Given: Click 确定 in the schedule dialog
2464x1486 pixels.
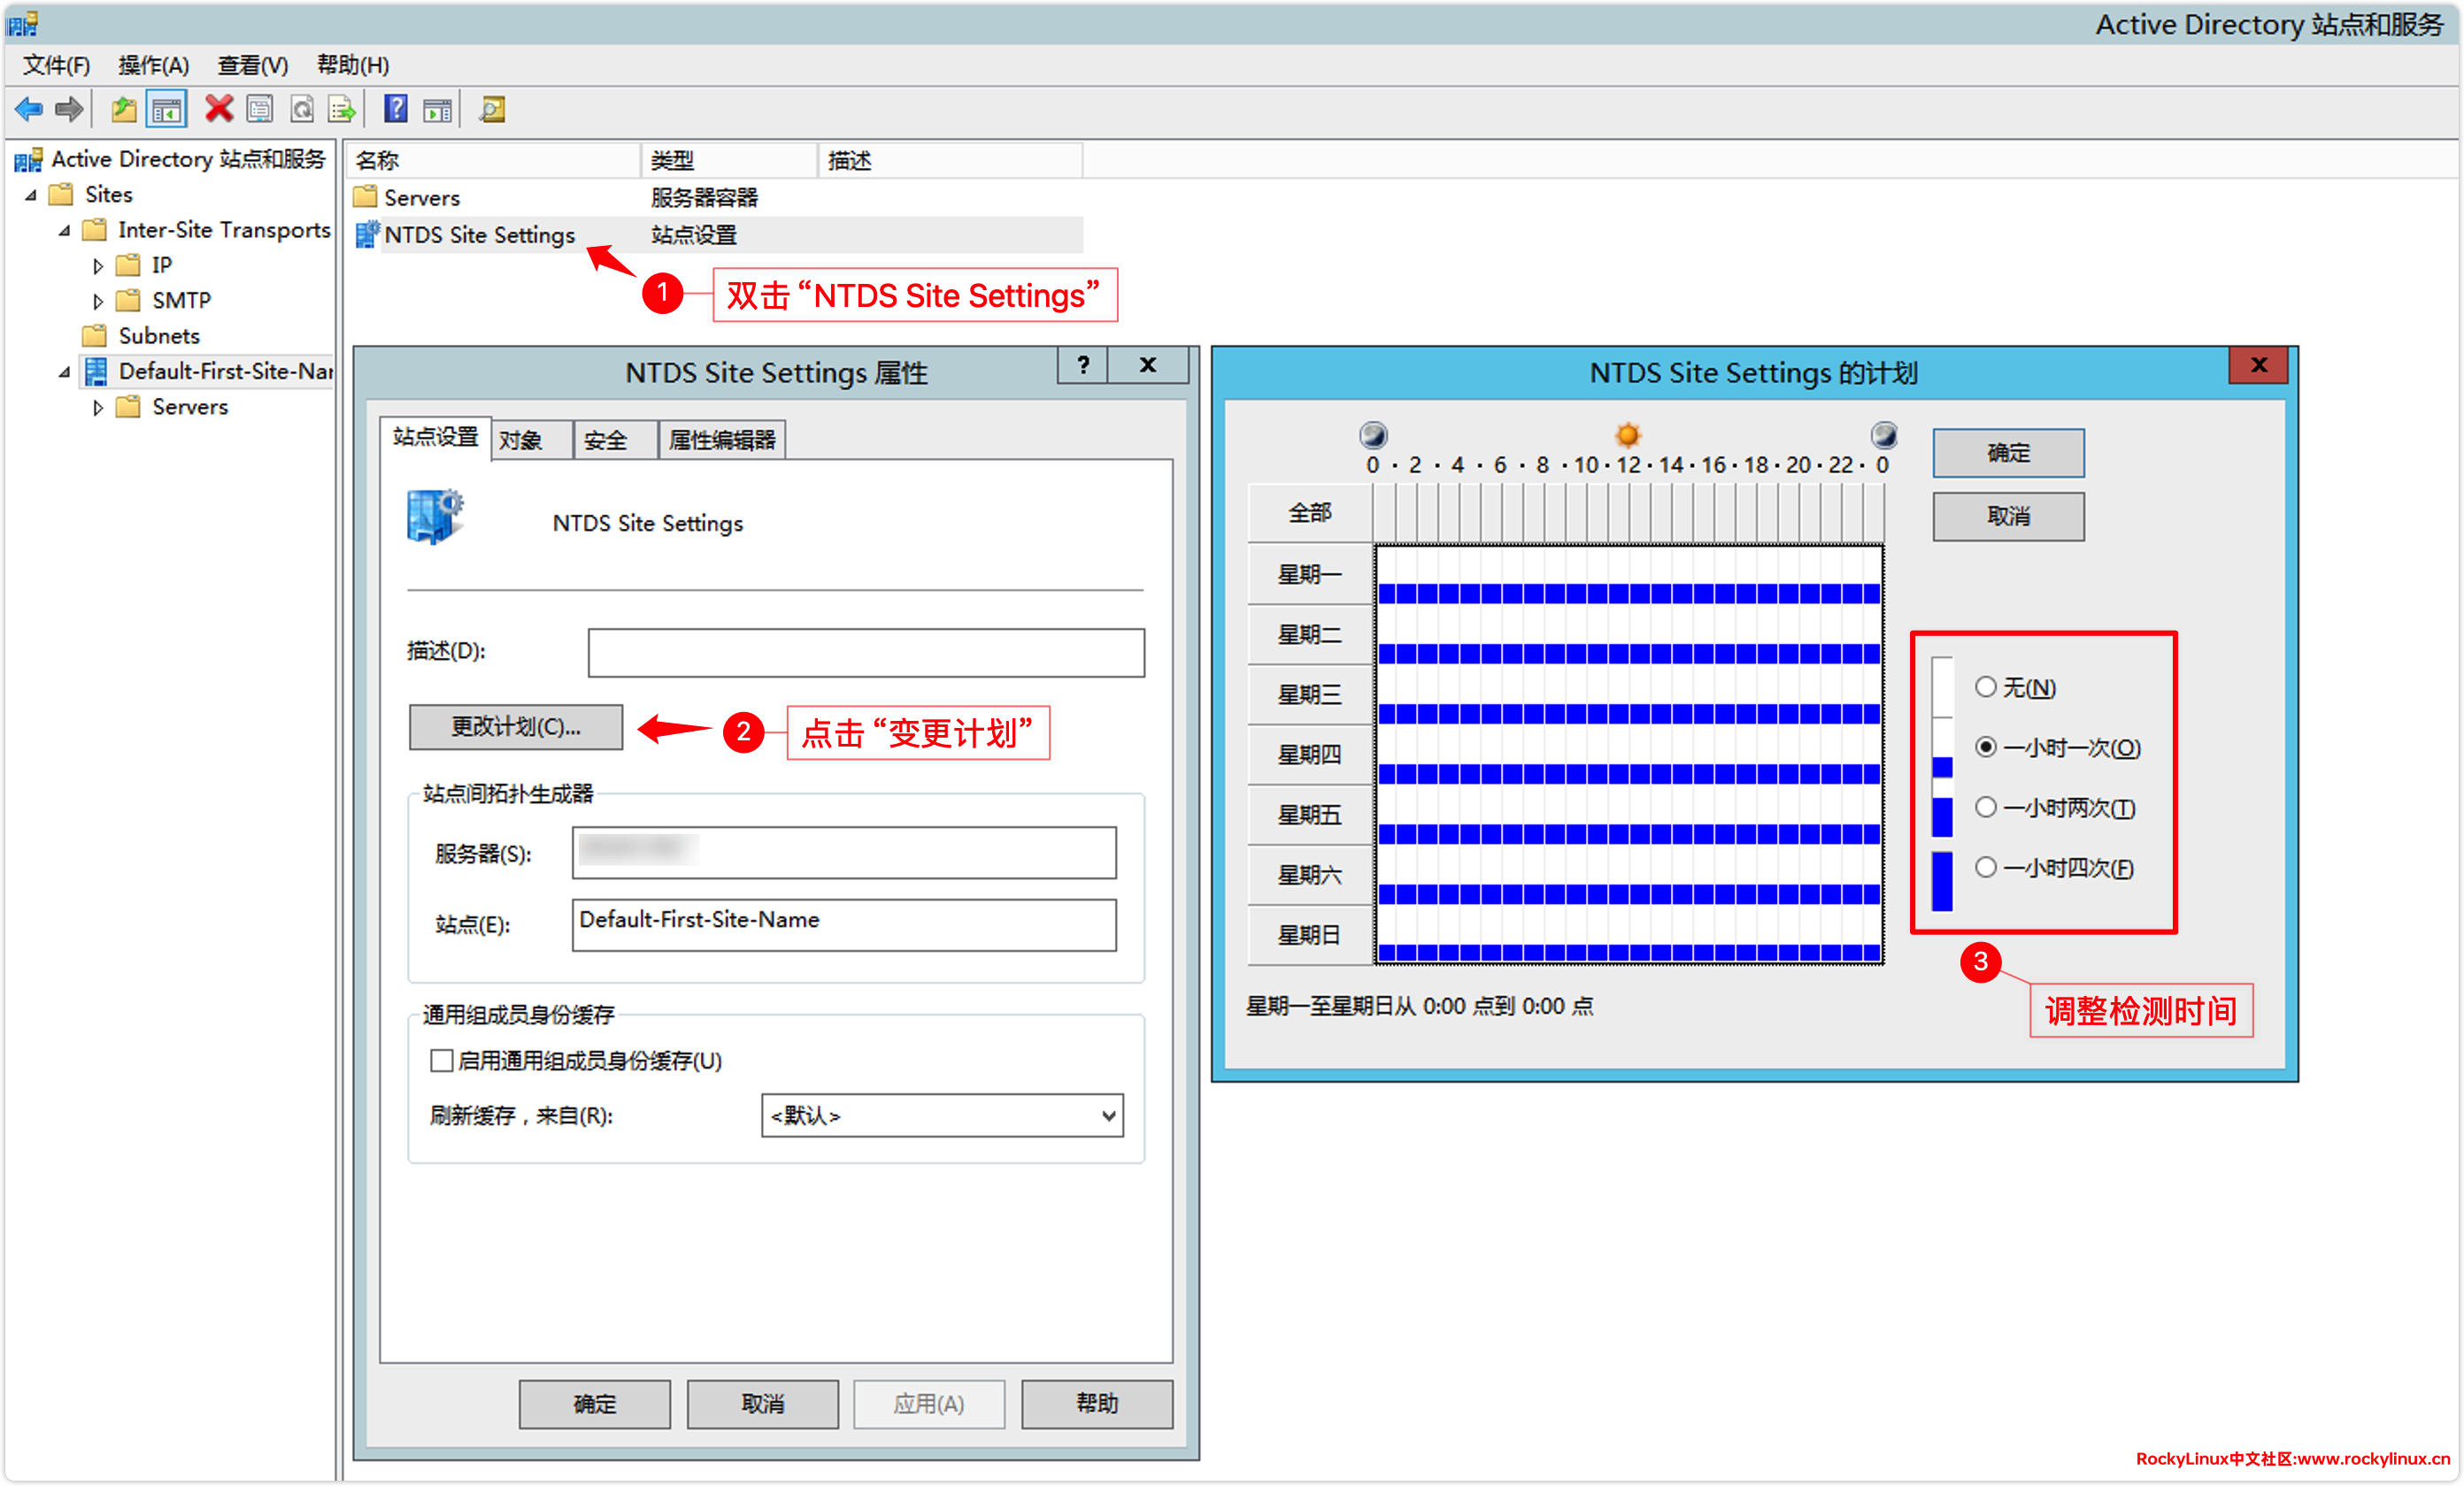Looking at the screenshot, I should (x=2007, y=453).
